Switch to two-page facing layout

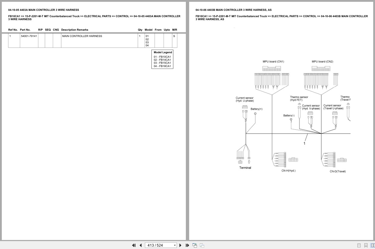pyautogui.click(x=372, y=245)
